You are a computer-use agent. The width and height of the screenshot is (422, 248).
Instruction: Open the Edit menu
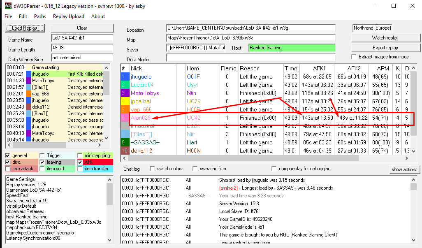click(23, 16)
